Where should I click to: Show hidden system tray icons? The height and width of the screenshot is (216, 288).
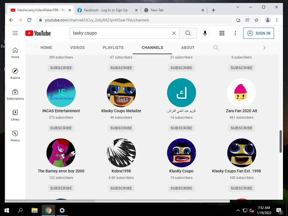(238, 210)
